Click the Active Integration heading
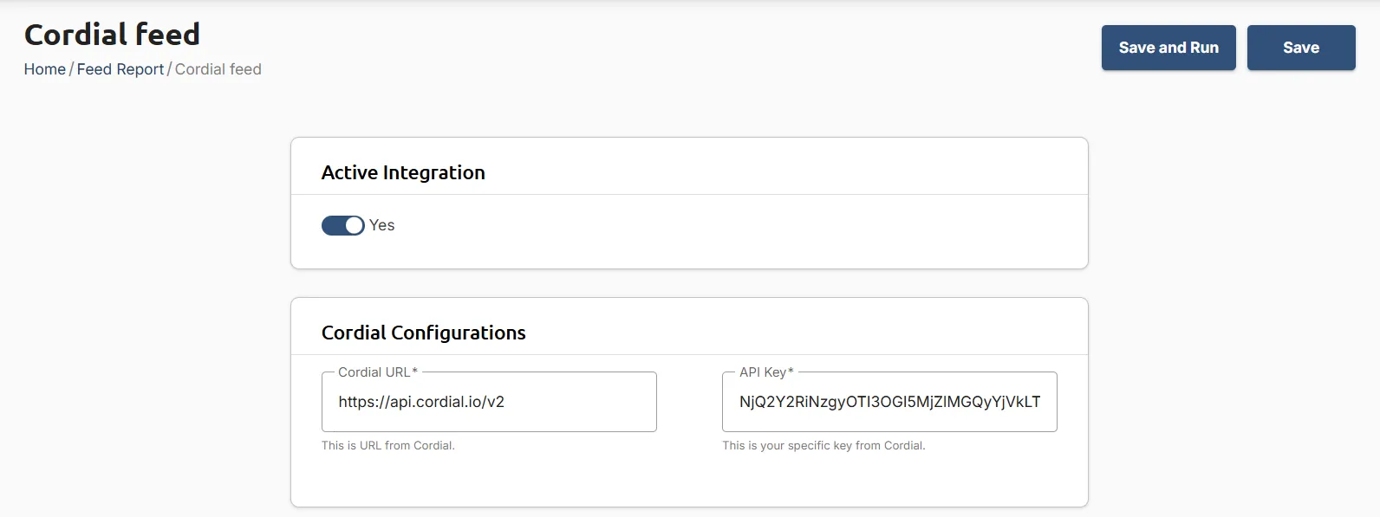The image size is (1380, 517). click(403, 172)
